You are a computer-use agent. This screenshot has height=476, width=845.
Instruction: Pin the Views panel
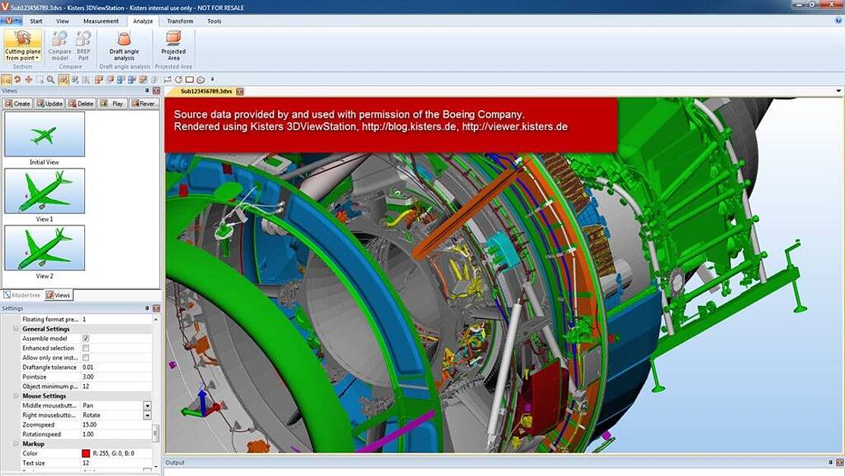click(x=147, y=90)
